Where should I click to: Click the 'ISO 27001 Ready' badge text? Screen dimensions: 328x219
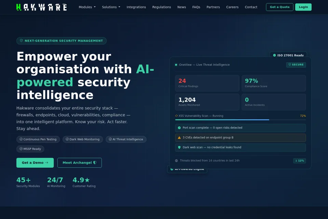coord(290,55)
